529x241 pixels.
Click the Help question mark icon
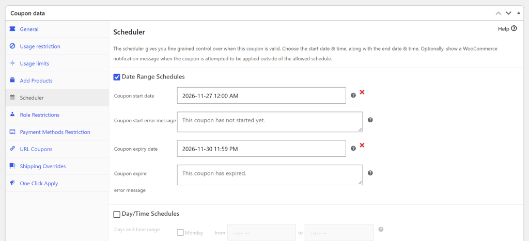[514, 29]
